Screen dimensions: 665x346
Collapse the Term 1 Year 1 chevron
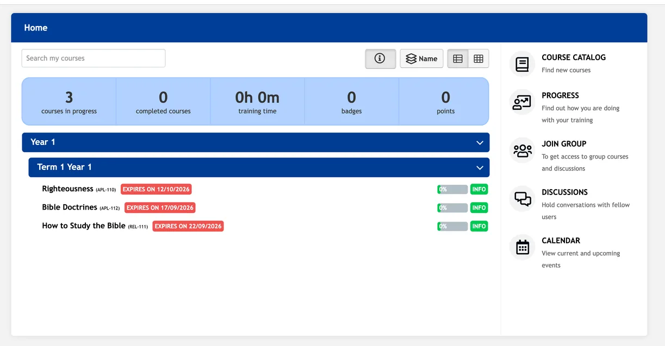(480, 168)
